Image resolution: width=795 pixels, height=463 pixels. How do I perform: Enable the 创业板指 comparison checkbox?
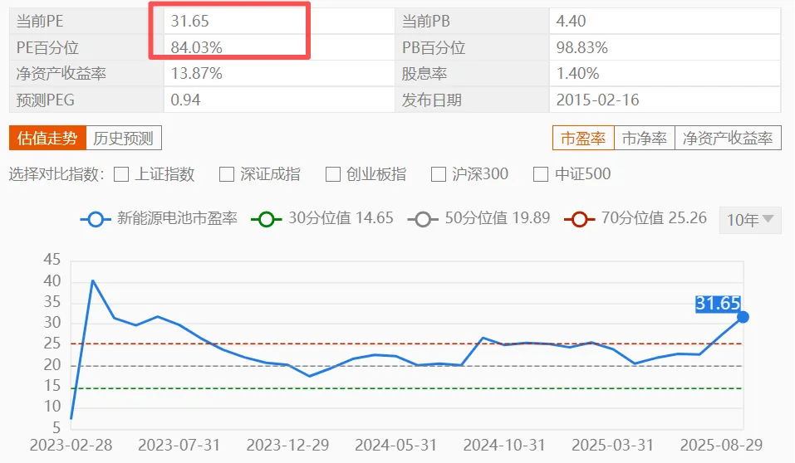pyautogui.click(x=333, y=174)
